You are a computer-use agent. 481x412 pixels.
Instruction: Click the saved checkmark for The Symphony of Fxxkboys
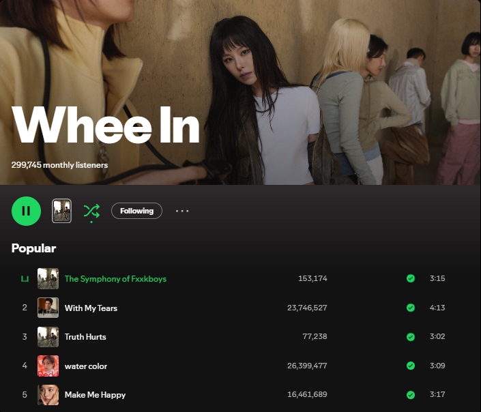[411, 278]
